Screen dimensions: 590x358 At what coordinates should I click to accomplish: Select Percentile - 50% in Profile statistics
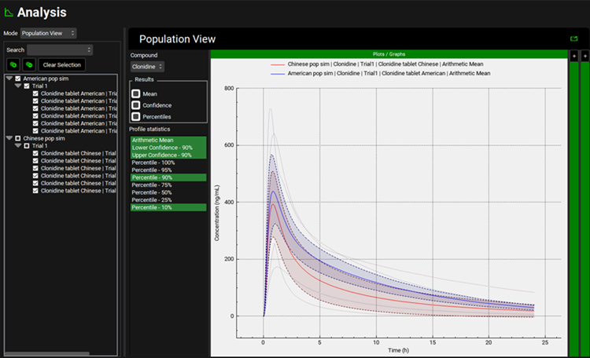click(168, 192)
